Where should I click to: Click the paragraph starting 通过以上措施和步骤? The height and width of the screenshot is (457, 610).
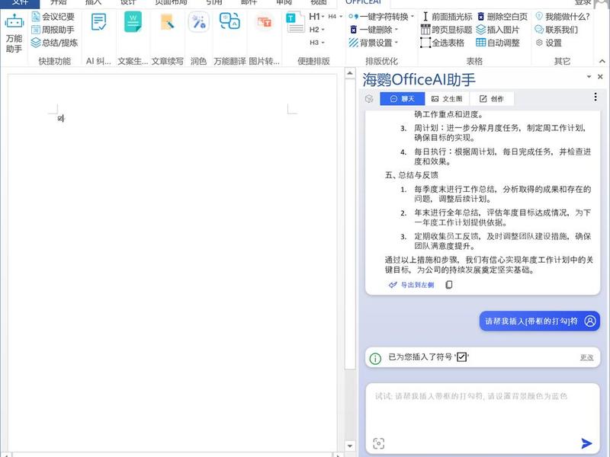489,264
